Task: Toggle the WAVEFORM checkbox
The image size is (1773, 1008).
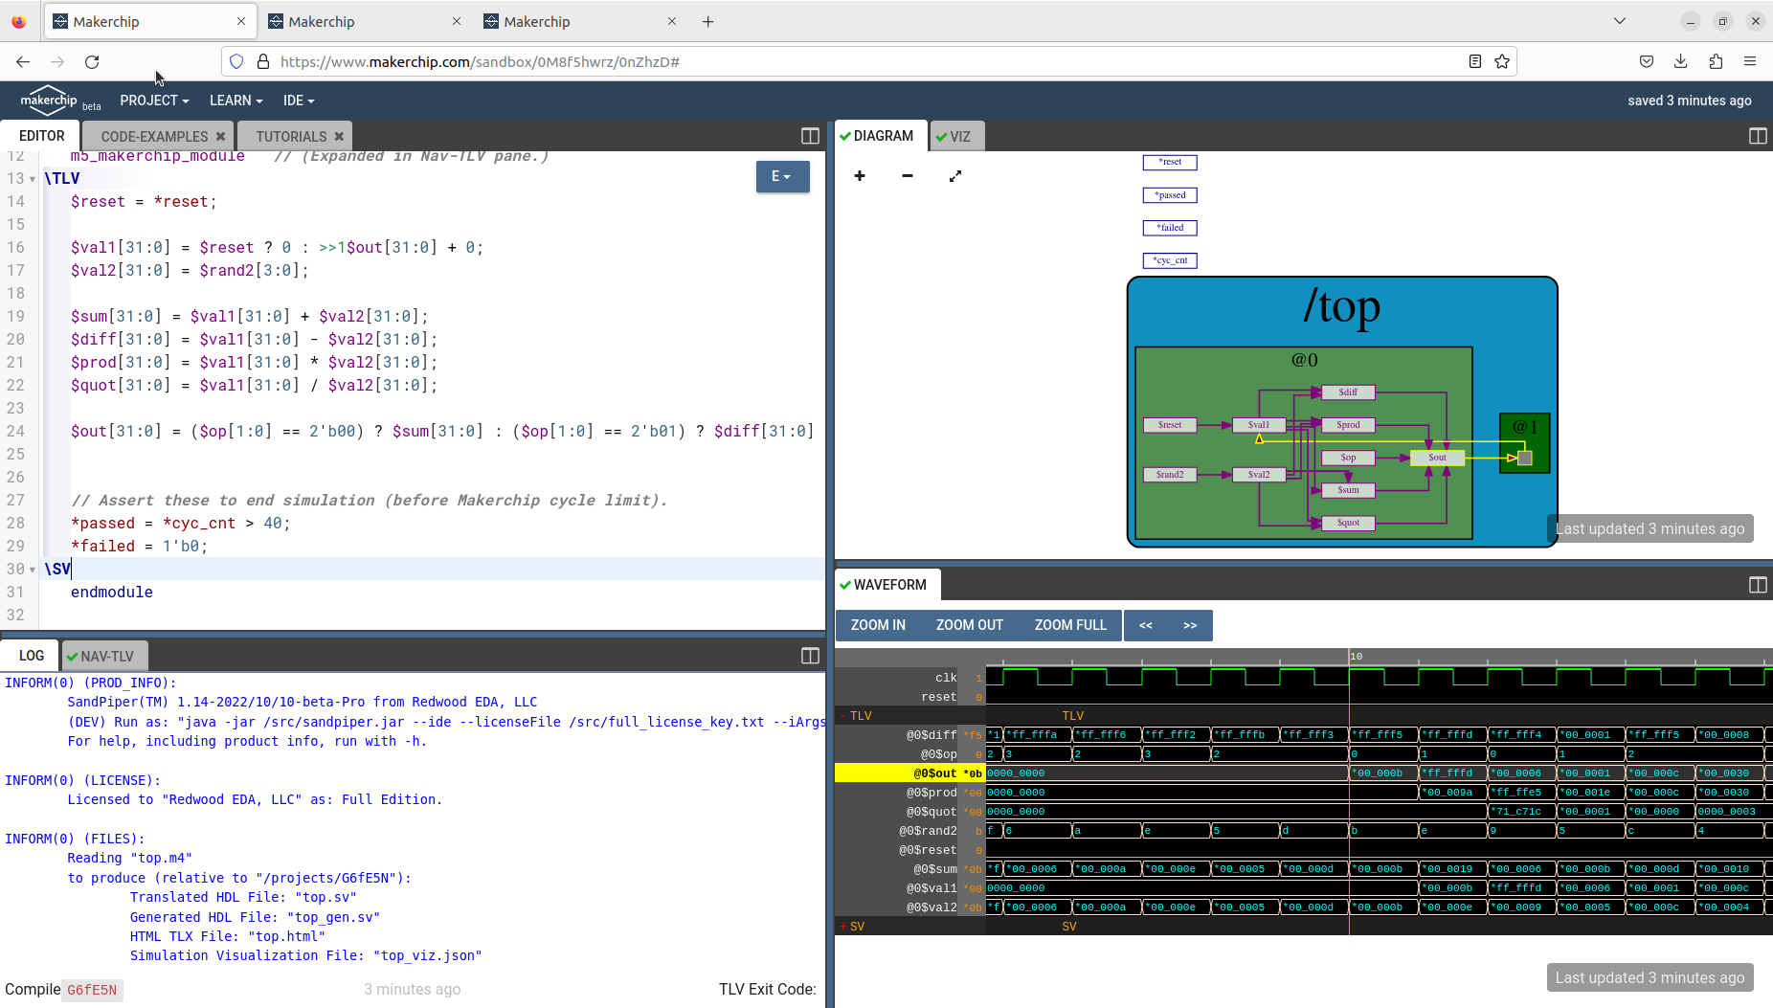Action: [x=844, y=584]
